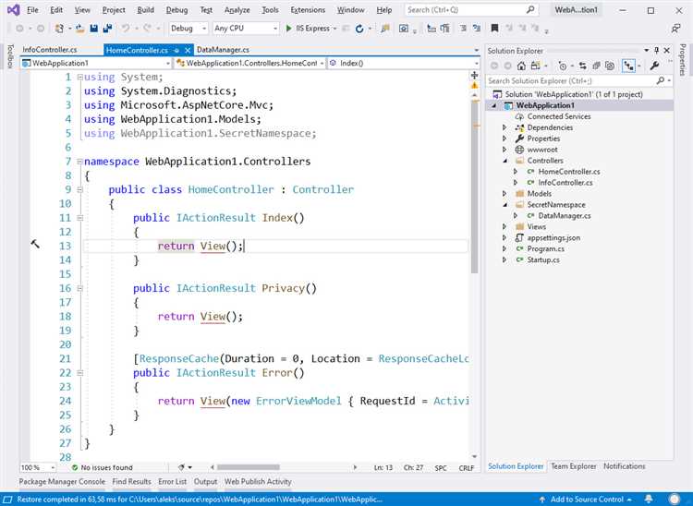Click the Open File toolbar icon
This screenshot has width=693, height=506.
tap(80, 29)
